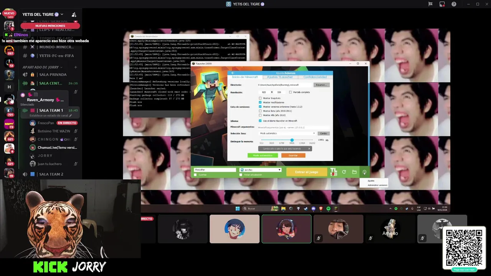Show hidden tray icons chevron
The width and height of the screenshot is (491, 276).
[391, 209]
